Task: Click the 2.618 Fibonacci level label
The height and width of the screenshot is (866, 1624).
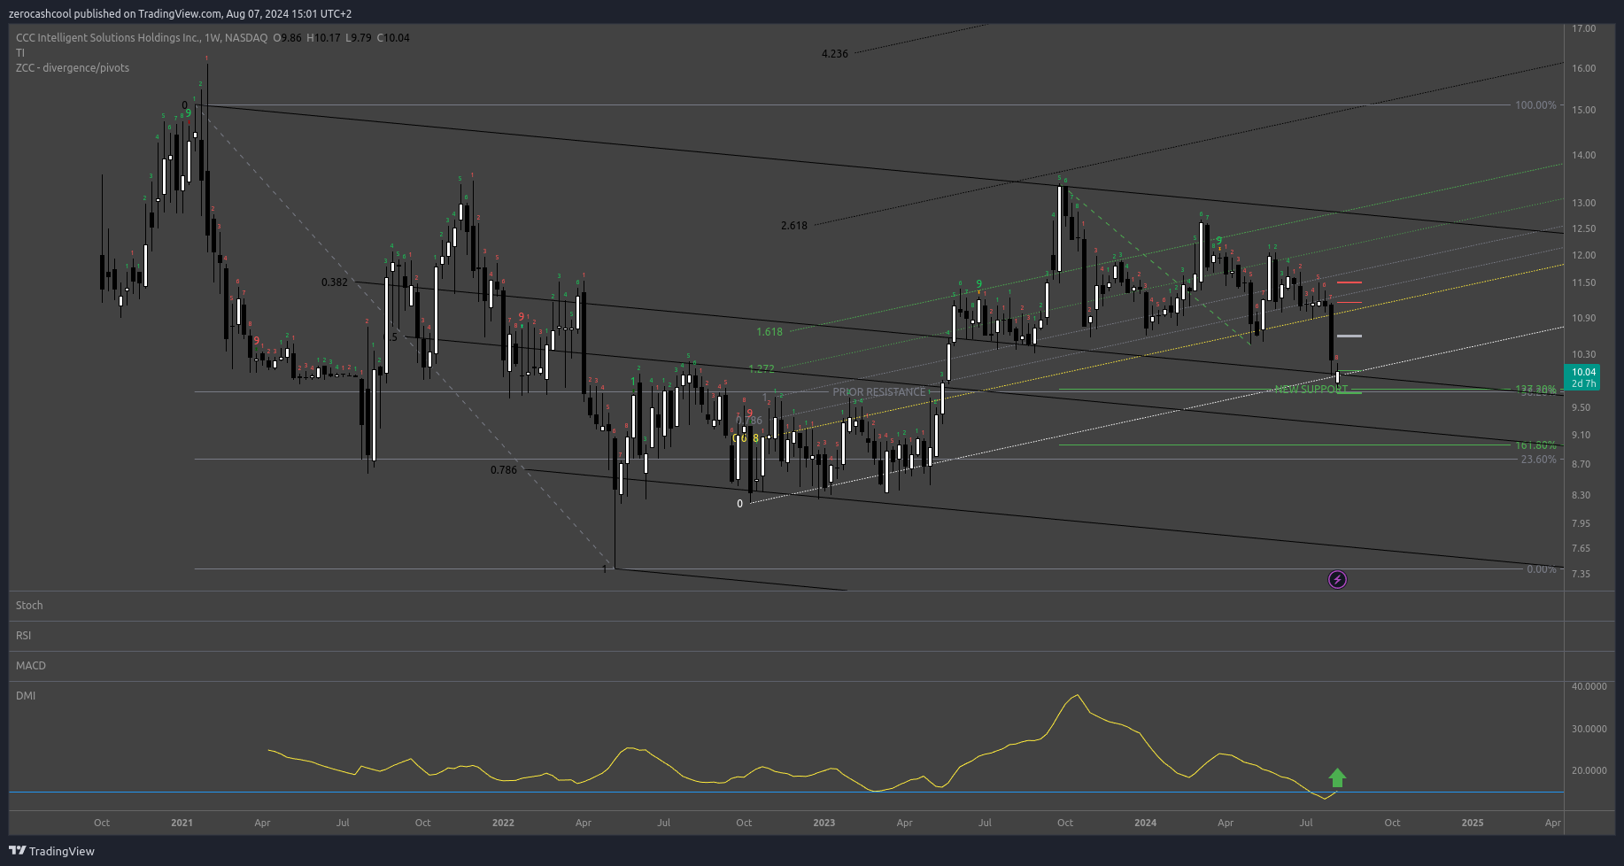Action: (793, 226)
